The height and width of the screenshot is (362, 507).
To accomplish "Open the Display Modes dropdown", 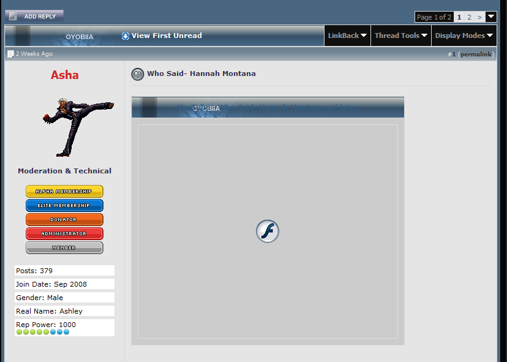I will pyautogui.click(x=464, y=36).
